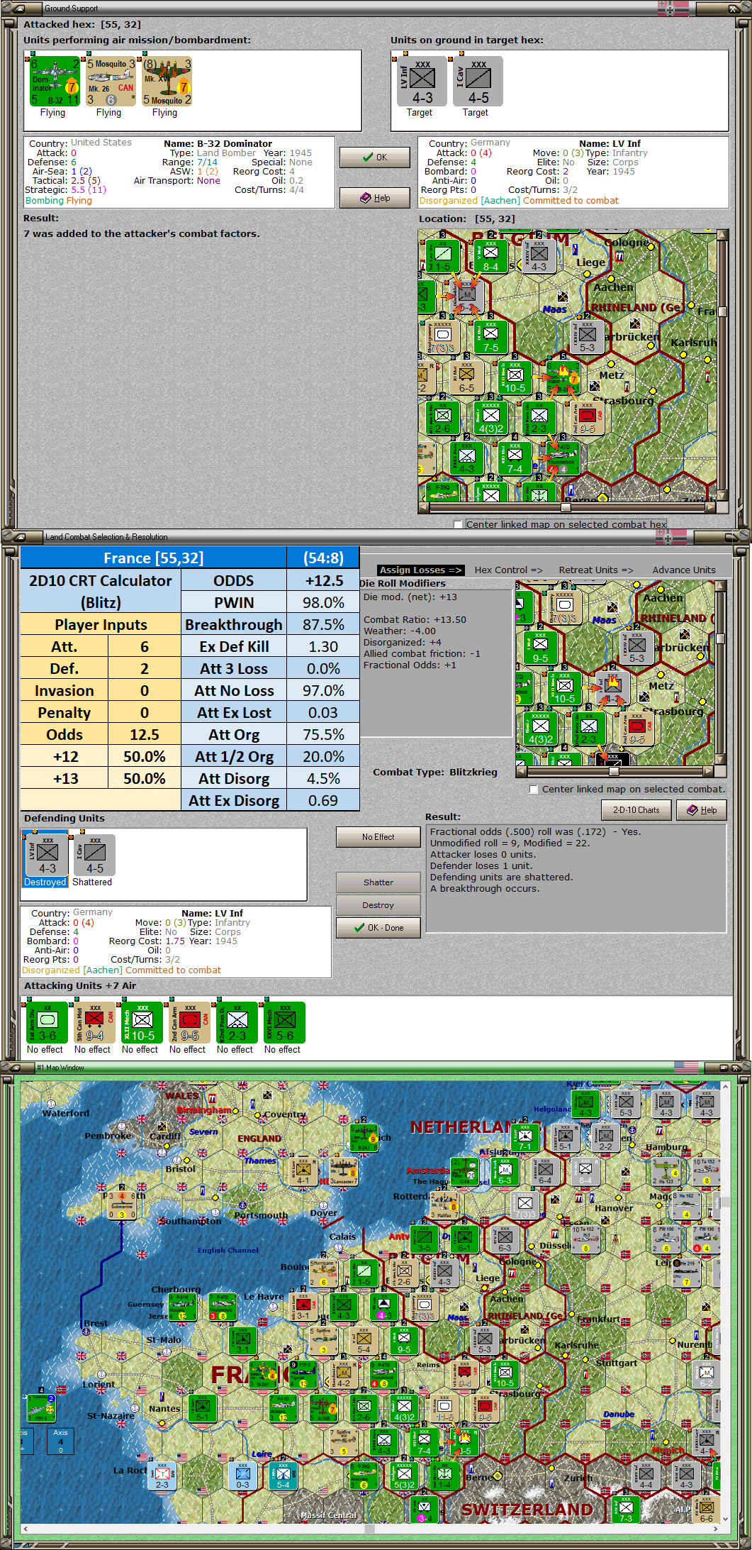This screenshot has height=1550, width=752.
Task: Click the No Effect button
Action: coord(378,837)
